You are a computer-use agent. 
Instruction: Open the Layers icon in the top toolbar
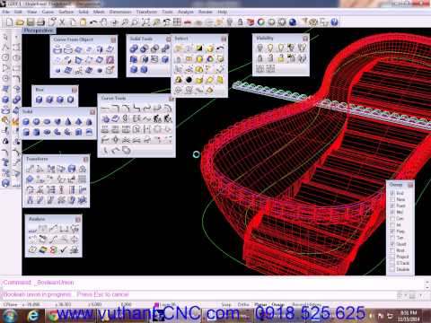point(251,22)
